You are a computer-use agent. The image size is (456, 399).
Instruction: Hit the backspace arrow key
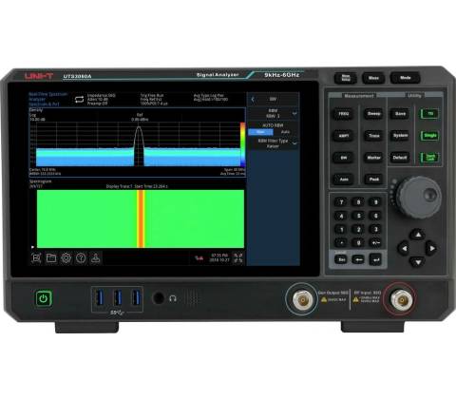[x=358, y=259]
